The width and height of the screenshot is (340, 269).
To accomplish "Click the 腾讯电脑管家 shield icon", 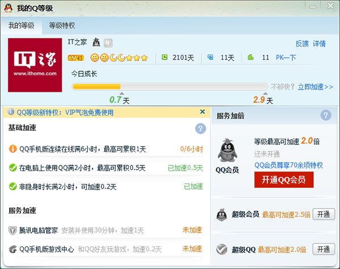I will (12, 230).
